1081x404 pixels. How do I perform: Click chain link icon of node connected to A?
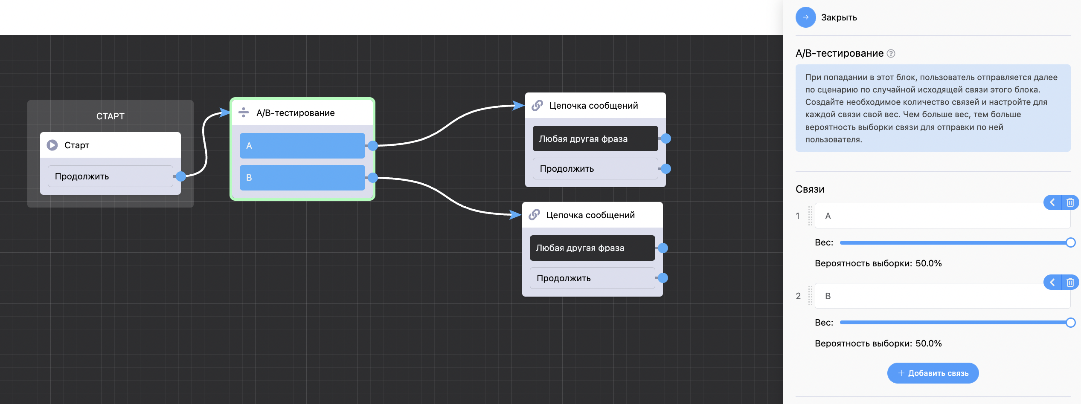[538, 105]
